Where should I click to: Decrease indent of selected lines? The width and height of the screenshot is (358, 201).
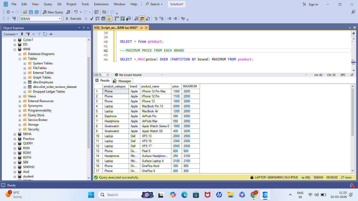169,19
